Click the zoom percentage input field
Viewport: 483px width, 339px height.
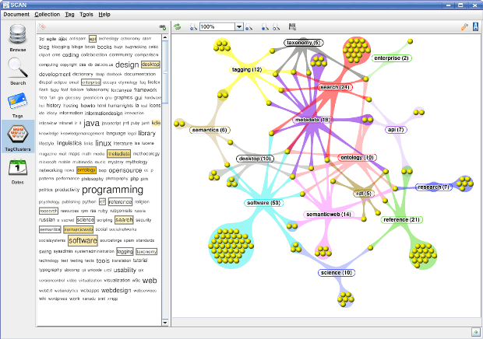point(217,26)
